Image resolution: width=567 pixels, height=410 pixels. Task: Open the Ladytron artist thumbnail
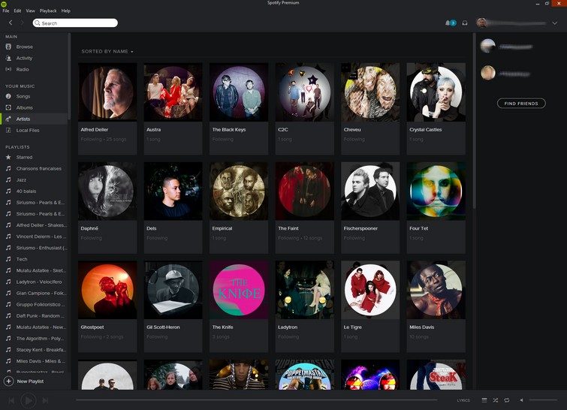click(304, 290)
